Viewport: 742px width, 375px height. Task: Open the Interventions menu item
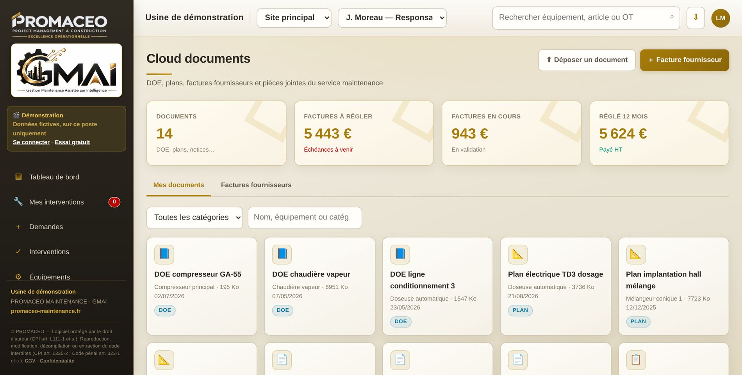click(x=66, y=252)
